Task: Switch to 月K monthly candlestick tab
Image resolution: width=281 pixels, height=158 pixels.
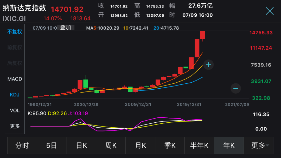Action: (x=140, y=146)
